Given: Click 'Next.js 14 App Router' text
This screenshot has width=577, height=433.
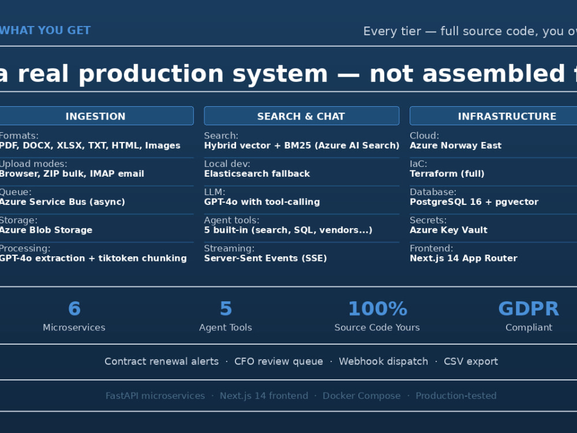Looking at the screenshot, I should (464, 258).
